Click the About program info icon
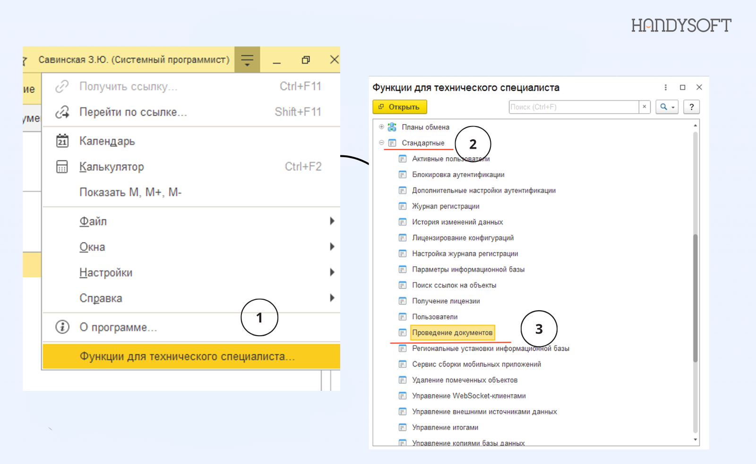Image resolution: width=756 pixels, height=464 pixels. [62, 327]
